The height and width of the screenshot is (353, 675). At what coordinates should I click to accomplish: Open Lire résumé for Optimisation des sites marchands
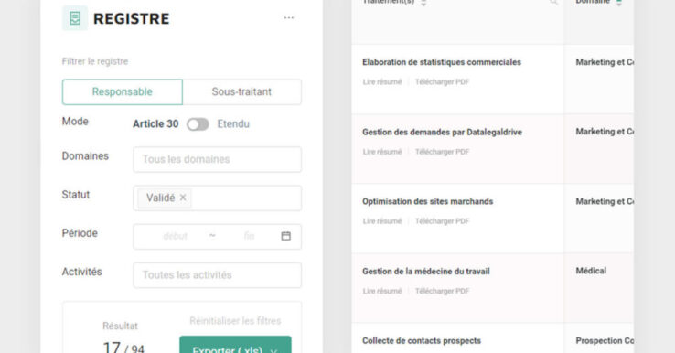click(x=381, y=220)
